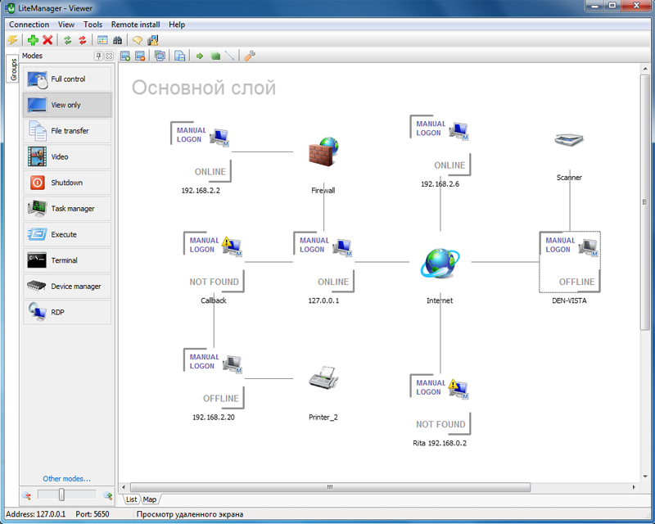Search for a computer with the Find tool
The height and width of the screenshot is (524, 655).
(118, 40)
